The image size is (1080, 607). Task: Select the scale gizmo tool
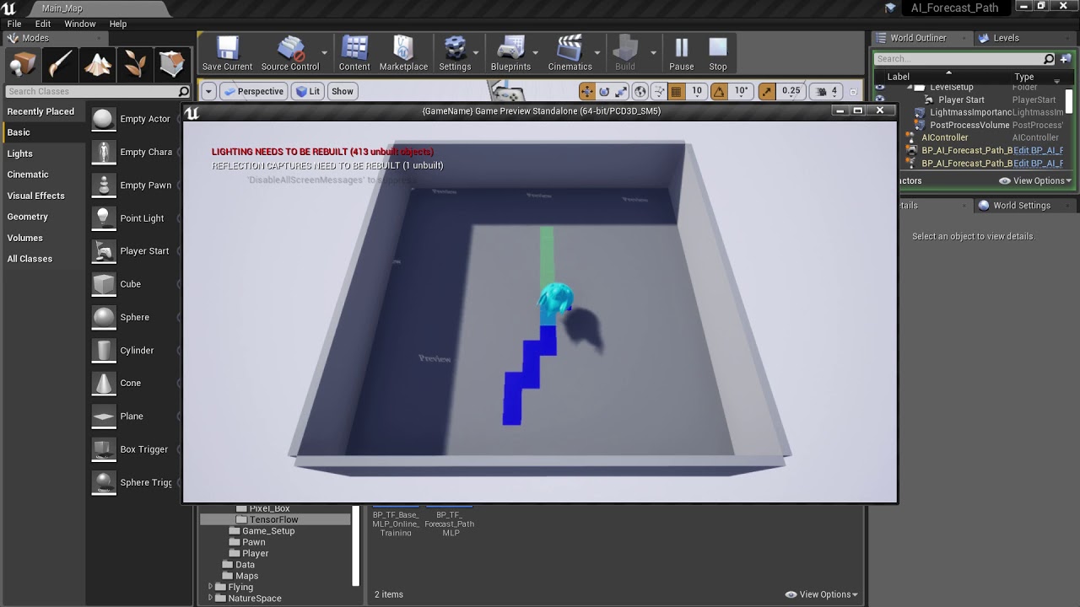tap(622, 91)
